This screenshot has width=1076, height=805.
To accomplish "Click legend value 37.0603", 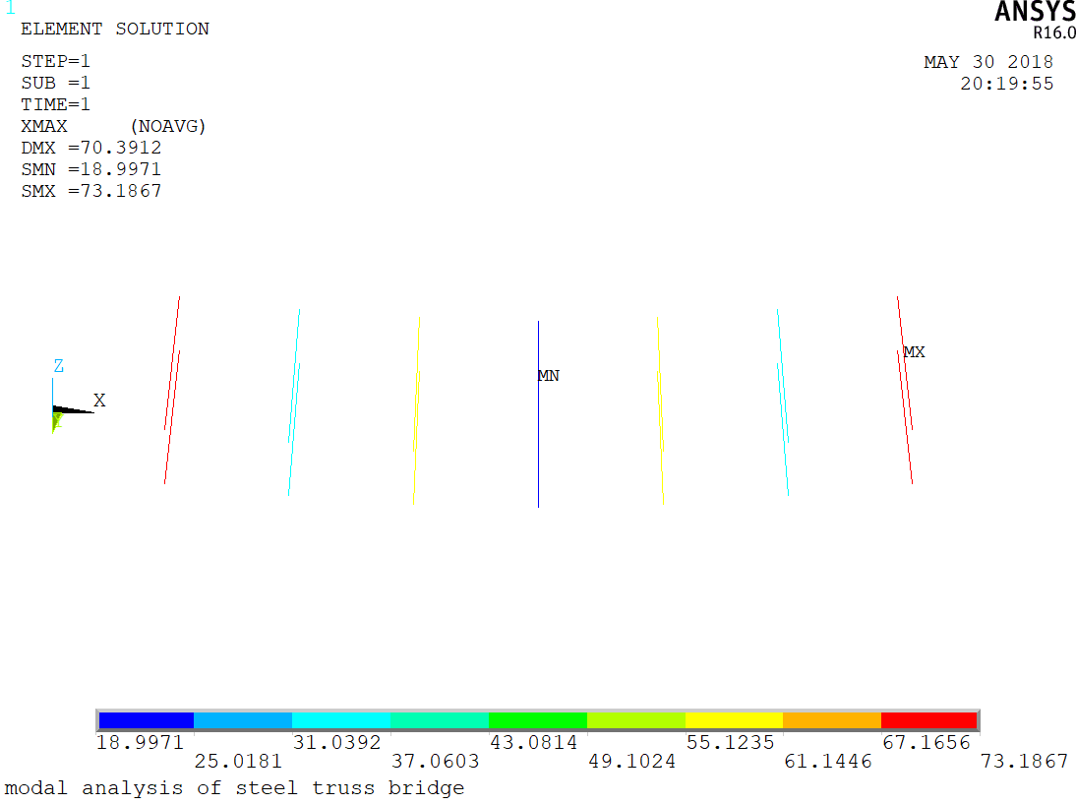I will pyautogui.click(x=435, y=761).
